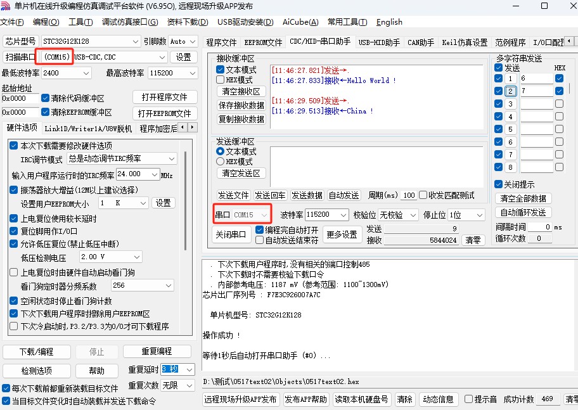Send multi-string row 2 via numbered button

tap(510, 91)
